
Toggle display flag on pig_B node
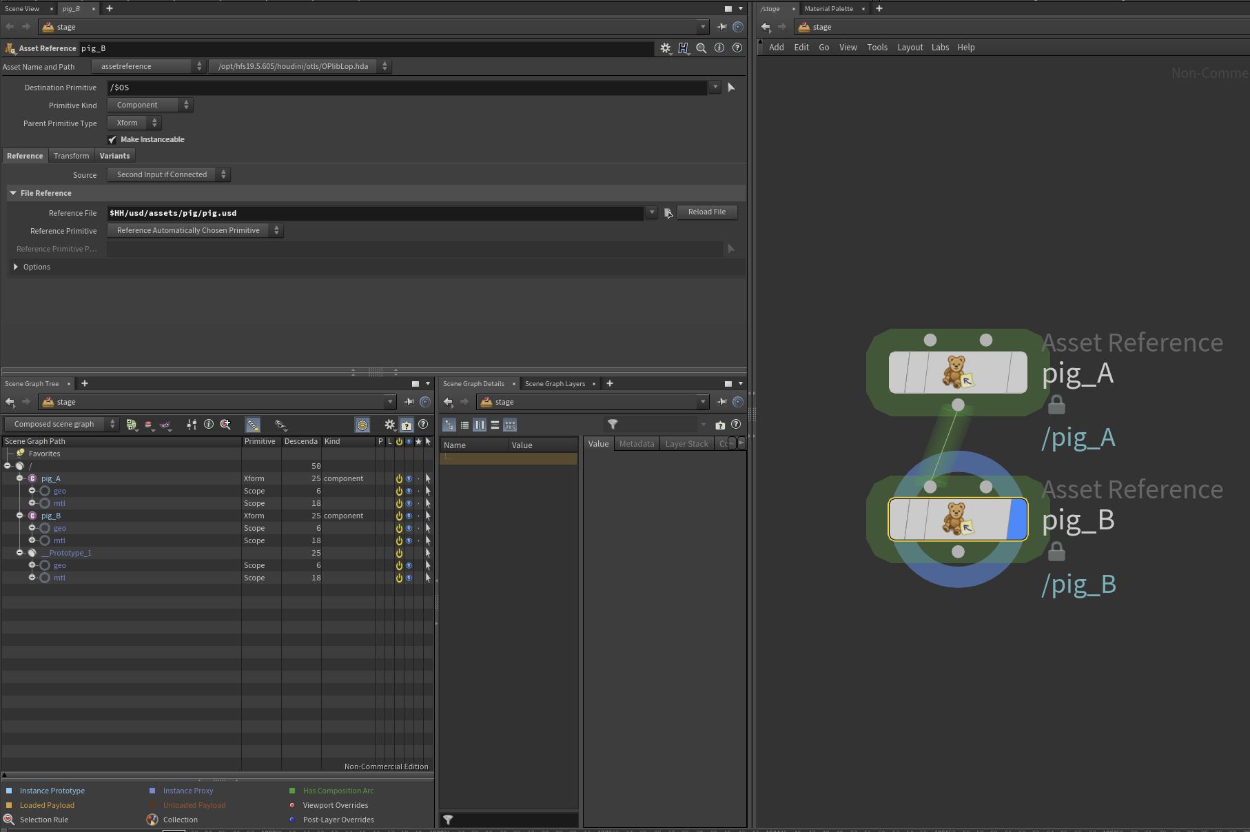coord(1016,519)
